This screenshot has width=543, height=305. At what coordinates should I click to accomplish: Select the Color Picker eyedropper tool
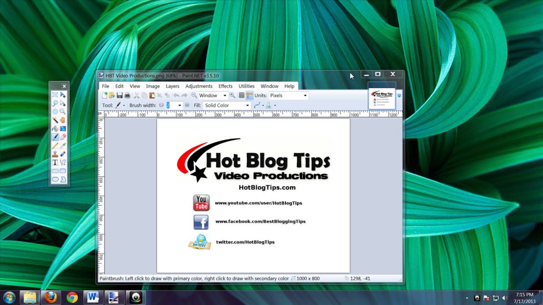point(63,146)
